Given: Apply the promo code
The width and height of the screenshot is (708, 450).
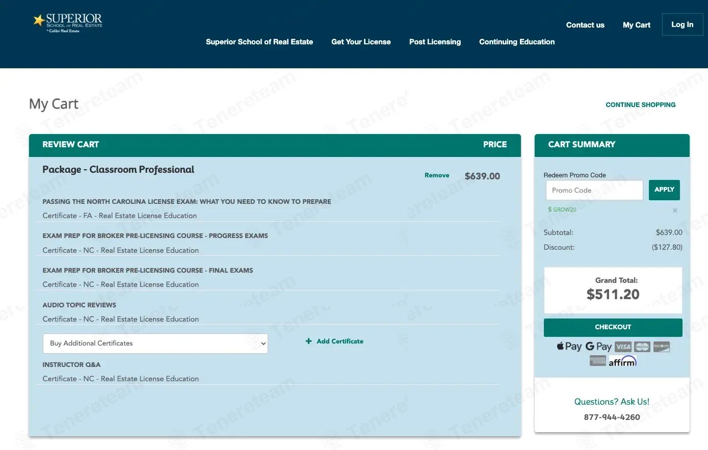Looking at the screenshot, I should click(x=664, y=190).
